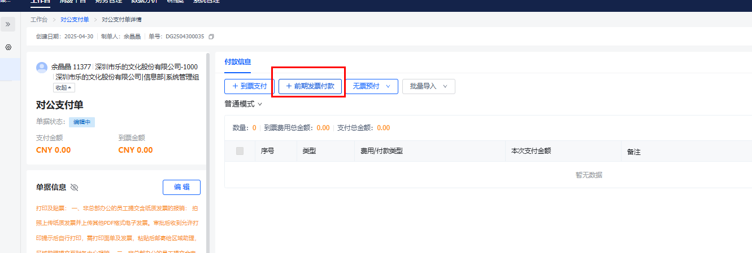
Task: Expand the left sidebar with double-chevron icon
Action: pyautogui.click(x=8, y=24)
